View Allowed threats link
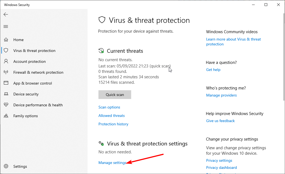285x174 pixels. pos(112,116)
